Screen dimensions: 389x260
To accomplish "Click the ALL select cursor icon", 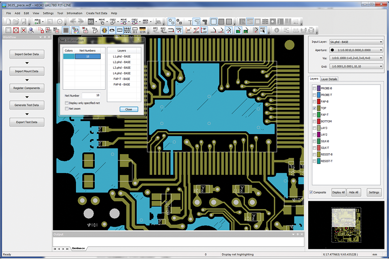I will [263, 30].
